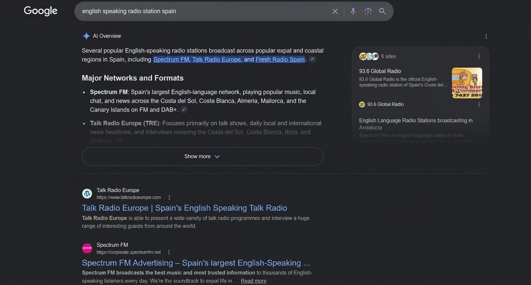Click the 6 sites favicon cluster

pyautogui.click(x=369, y=56)
